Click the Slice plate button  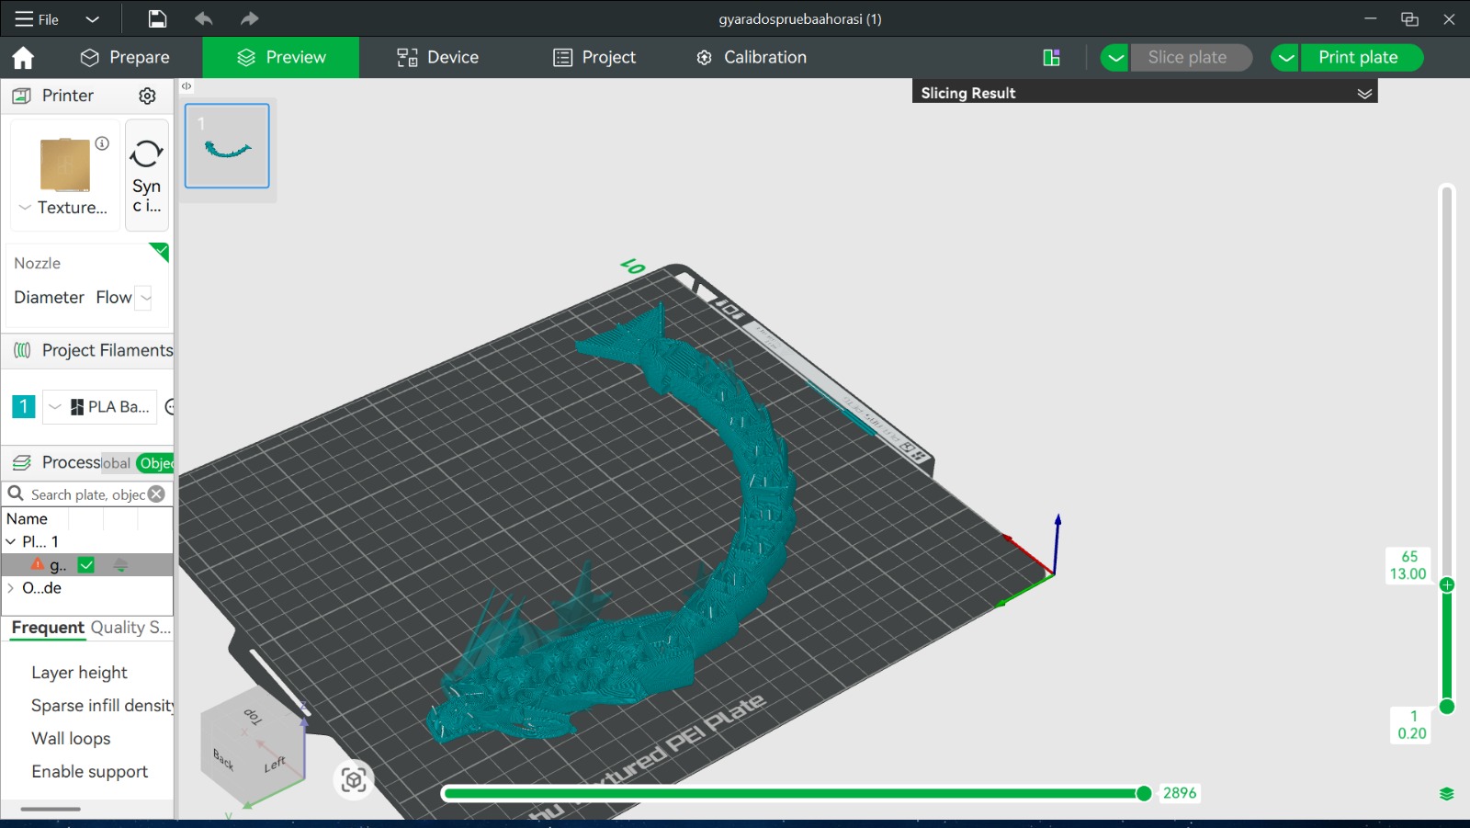1191,58
